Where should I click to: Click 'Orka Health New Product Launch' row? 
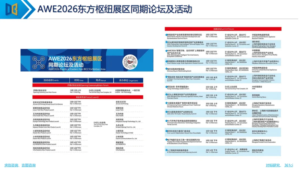pyautogui.click(x=88, y=115)
